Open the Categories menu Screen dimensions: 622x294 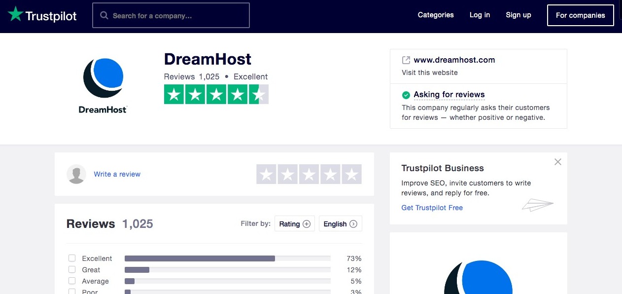click(436, 15)
